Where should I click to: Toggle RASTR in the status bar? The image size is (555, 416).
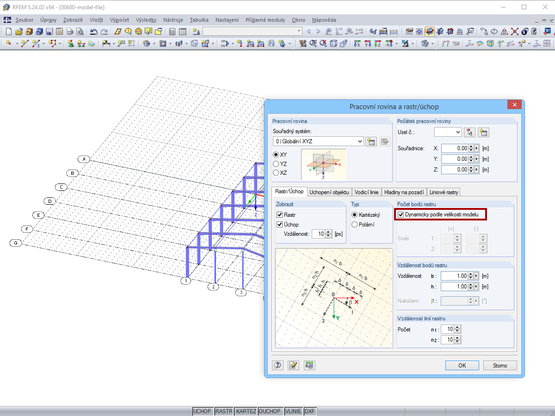click(224, 411)
